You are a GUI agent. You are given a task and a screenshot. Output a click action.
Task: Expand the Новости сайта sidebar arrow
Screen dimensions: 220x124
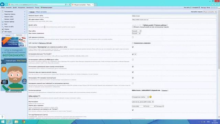click(24, 17)
